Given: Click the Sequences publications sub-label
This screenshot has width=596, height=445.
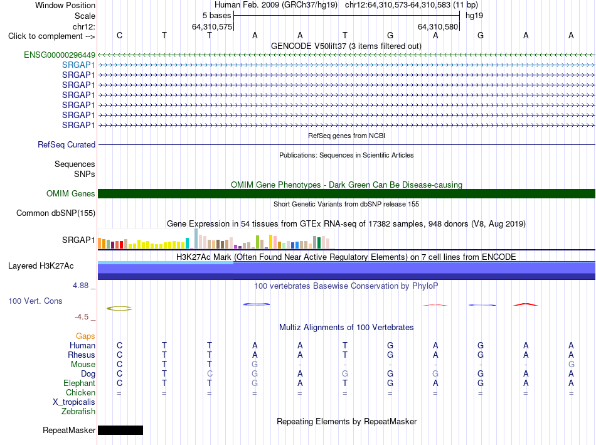Looking at the screenshot, I should click(75, 164).
